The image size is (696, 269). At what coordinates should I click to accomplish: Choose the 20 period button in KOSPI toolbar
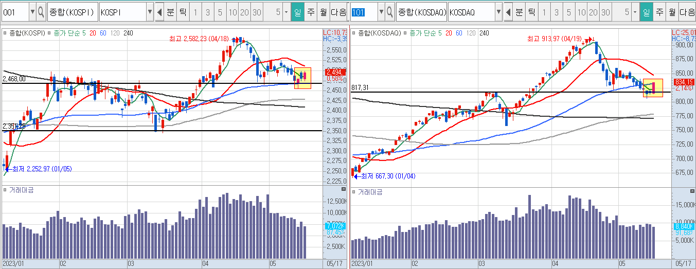(x=245, y=11)
